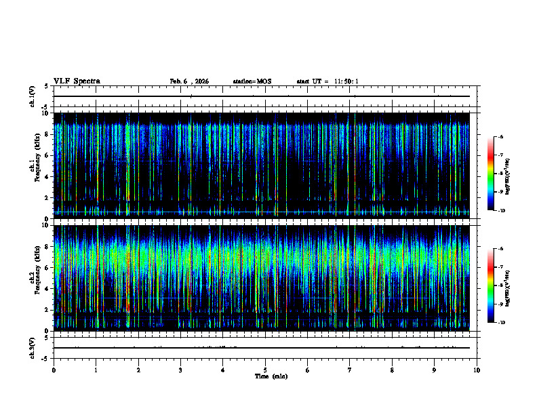Click the ch.2 color scale bar
Viewport: 537px width, 415px height.
point(490,285)
